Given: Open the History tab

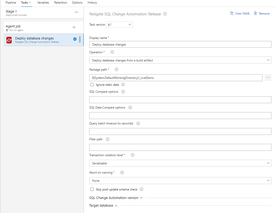Looking at the screenshot, I should click(x=92, y=3).
